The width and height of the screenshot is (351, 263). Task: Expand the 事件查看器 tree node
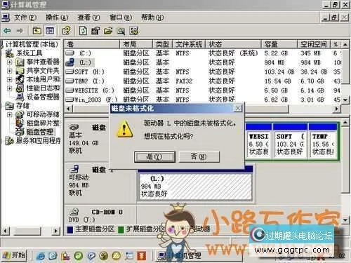coord(9,62)
